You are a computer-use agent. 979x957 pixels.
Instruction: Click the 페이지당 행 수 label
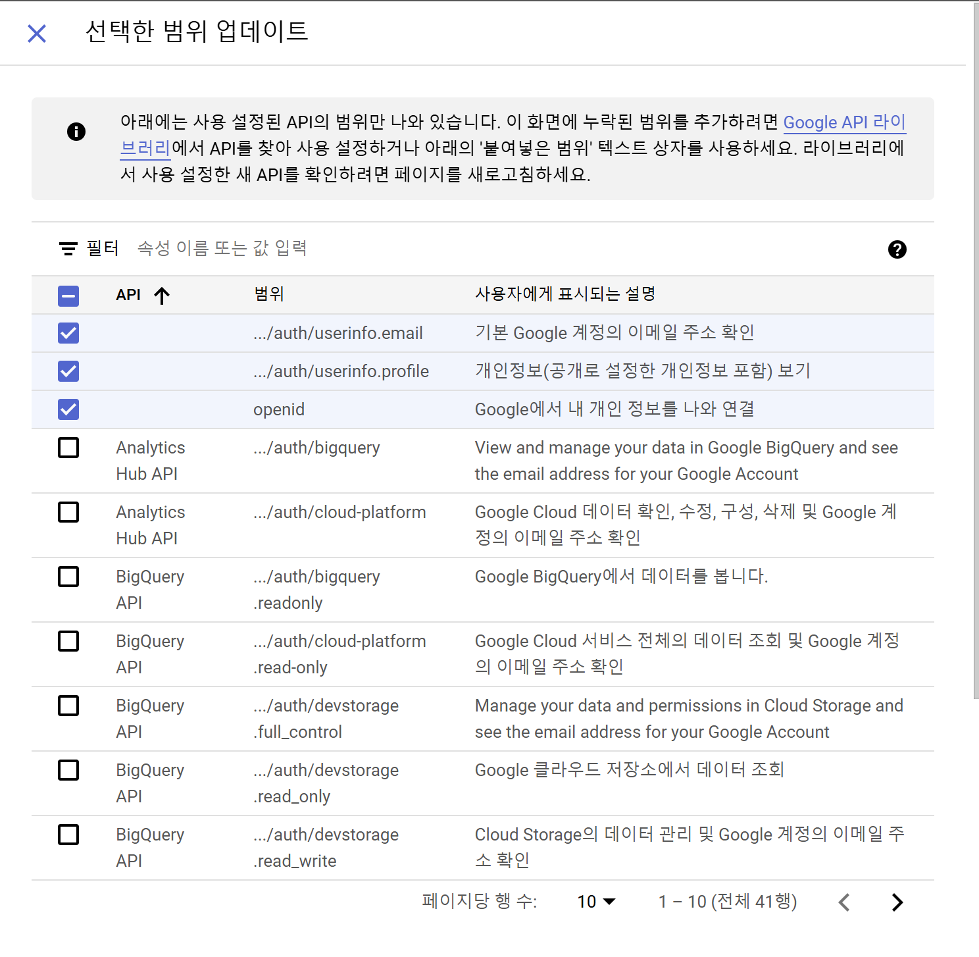tap(480, 901)
